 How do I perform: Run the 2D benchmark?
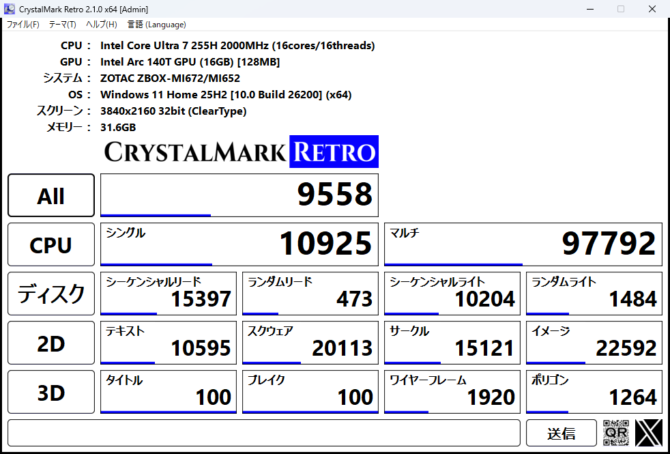(x=51, y=343)
